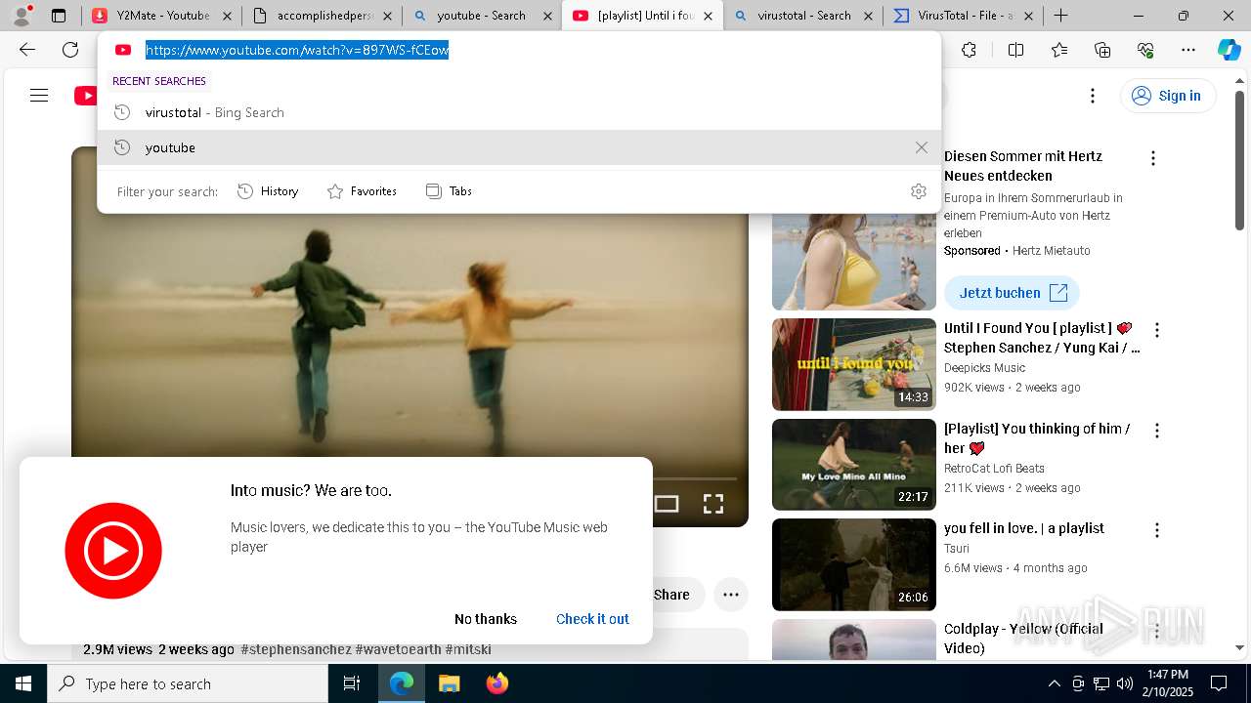Open Coldplay Yellow video thumbnail

(853, 640)
